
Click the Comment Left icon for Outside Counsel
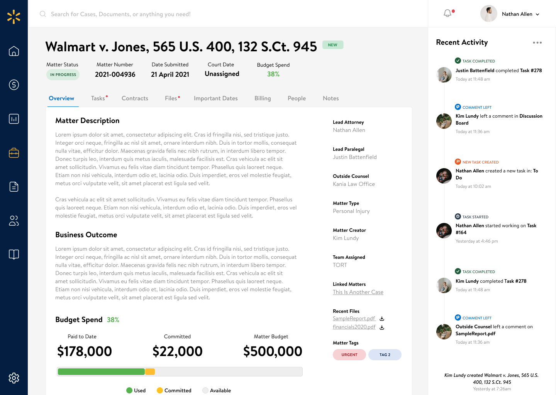[x=458, y=317]
